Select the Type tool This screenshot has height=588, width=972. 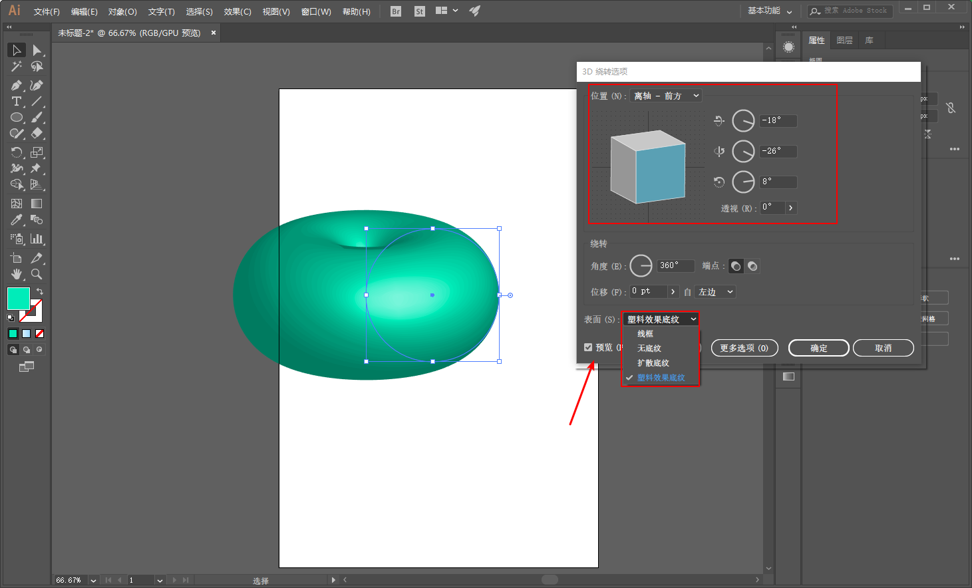tap(17, 101)
